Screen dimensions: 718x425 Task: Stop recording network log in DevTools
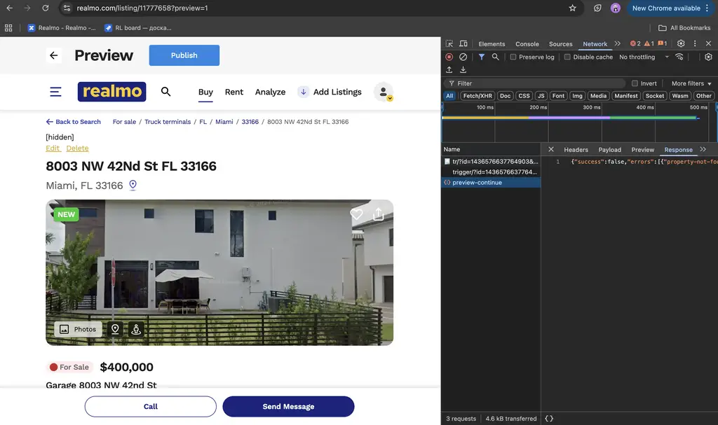click(449, 57)
